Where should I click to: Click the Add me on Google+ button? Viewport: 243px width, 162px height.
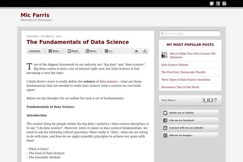click(190, 135)
